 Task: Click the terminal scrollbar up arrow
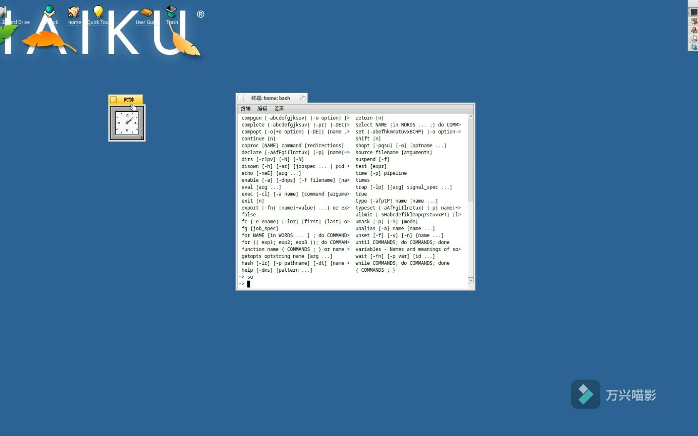point(471,117)
